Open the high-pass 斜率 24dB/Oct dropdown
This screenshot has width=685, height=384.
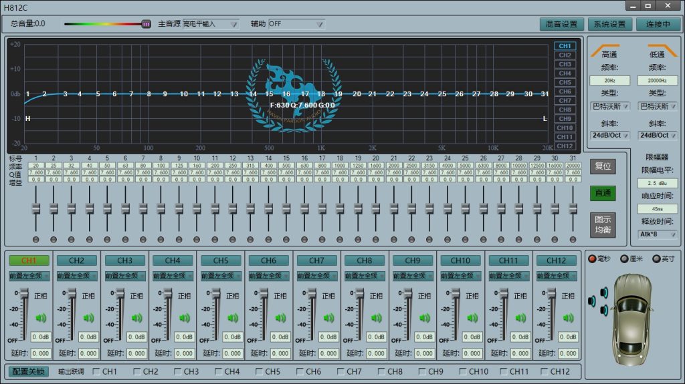(610, 136)
